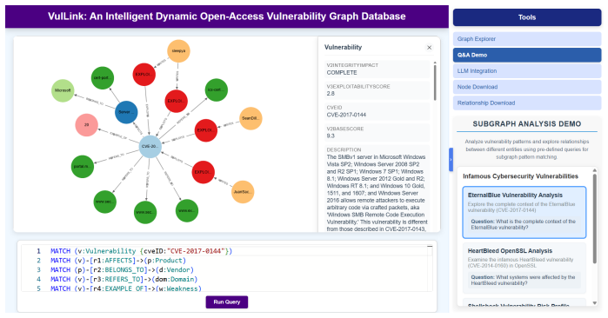Image resolution: width=608 pixels, height=318 pixels.
Task: Select red EXPLOI node linked to JuanSac
Action: [x=204, y=172]
